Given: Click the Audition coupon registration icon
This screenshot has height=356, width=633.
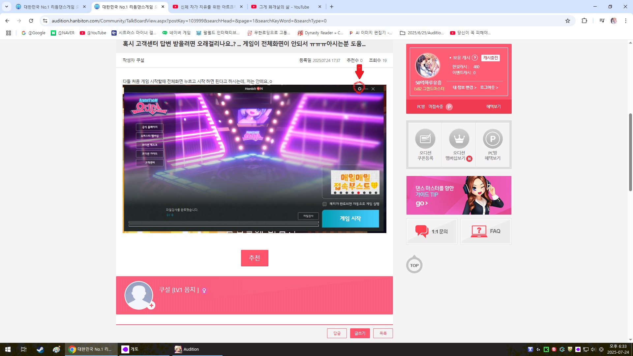Looking at the screenshot, I should pyautogui.click(x=425, y=139).
